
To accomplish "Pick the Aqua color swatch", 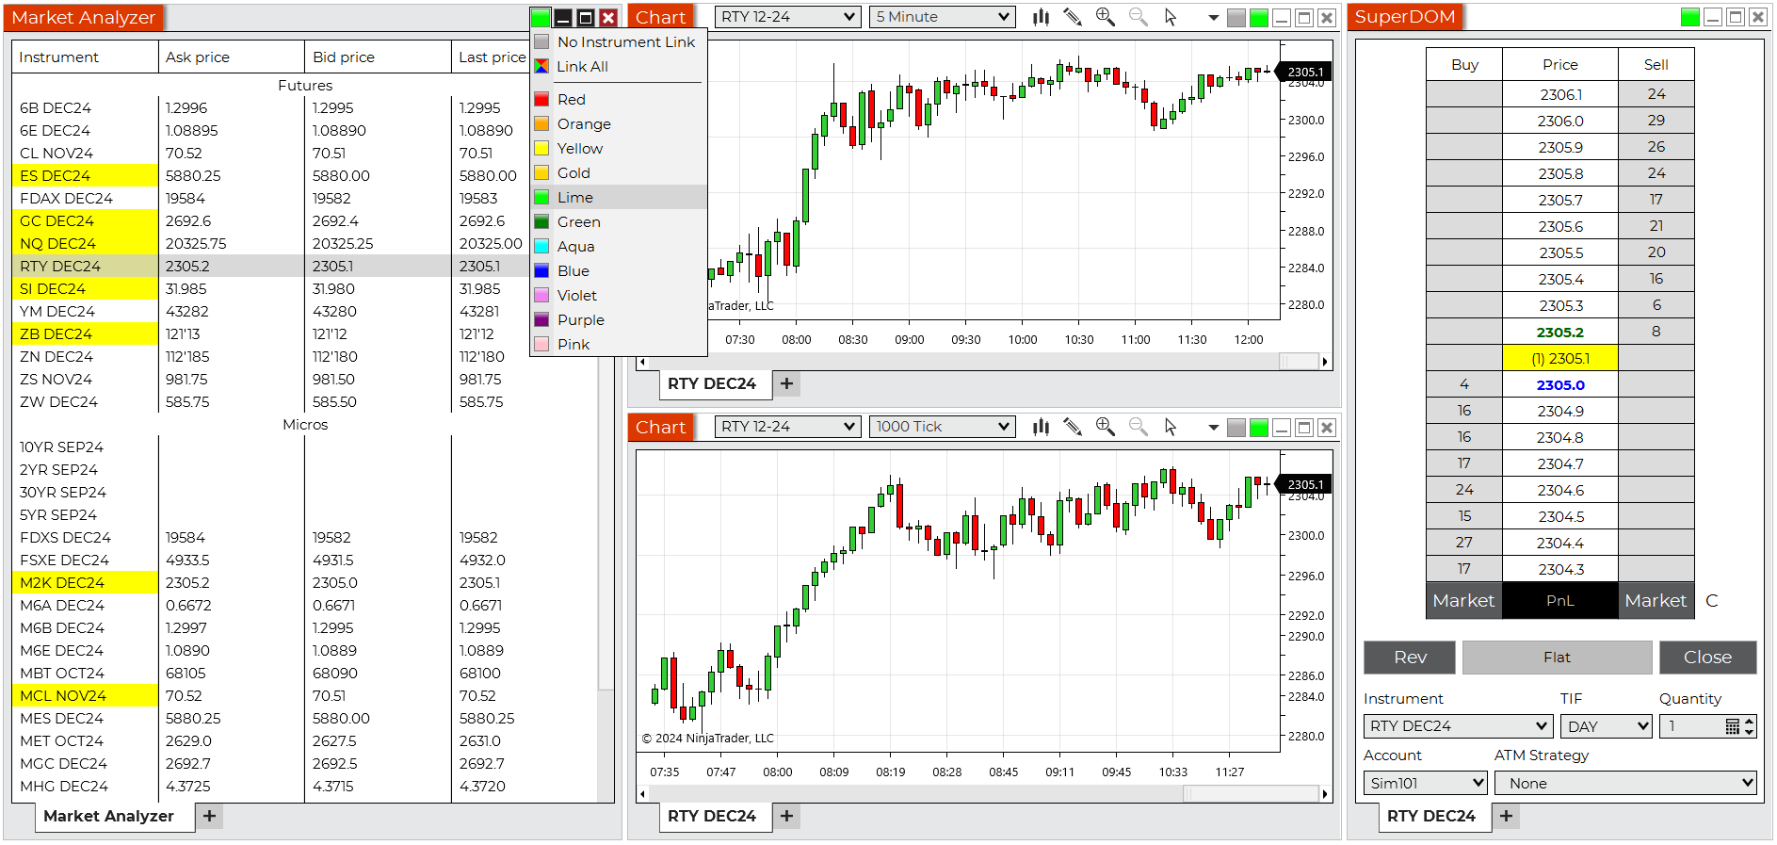I will (x=541, y=246).
